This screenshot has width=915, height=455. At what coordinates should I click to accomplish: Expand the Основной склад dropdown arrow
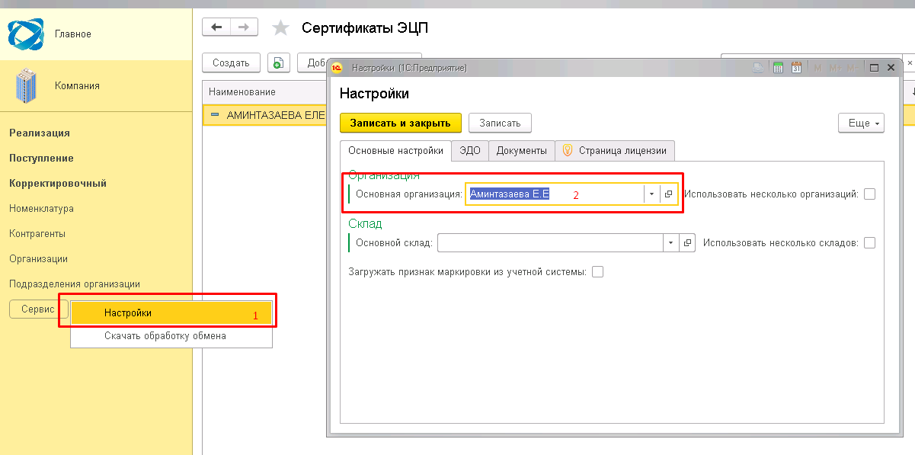[670, 242]
